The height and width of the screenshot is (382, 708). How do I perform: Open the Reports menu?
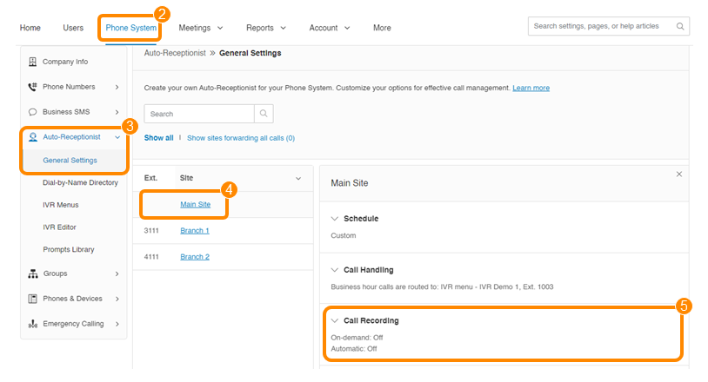pos(266,28)
